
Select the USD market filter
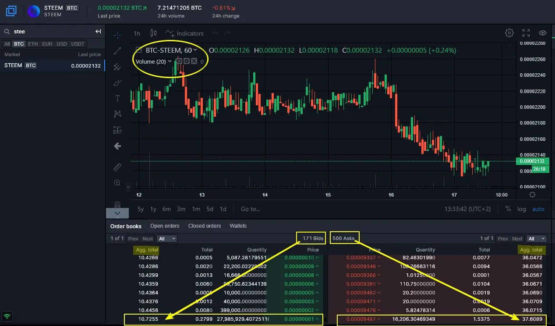[x=62, y=44]
